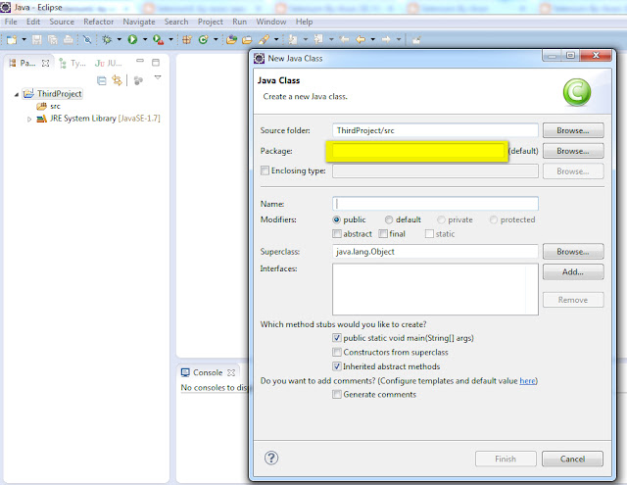Check Constructors from superclass option
This screenshot has height=485, width=627.
pyautogui.click(x=337, y=353)
